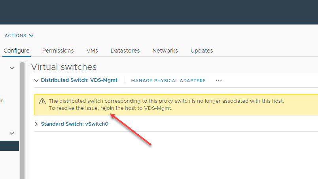
Task: Switch to the Updates tab
Action: point(202,51)
